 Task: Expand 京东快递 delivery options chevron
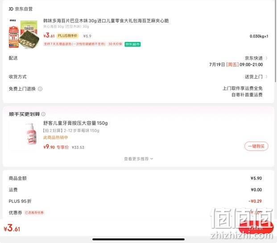(266, 58)
